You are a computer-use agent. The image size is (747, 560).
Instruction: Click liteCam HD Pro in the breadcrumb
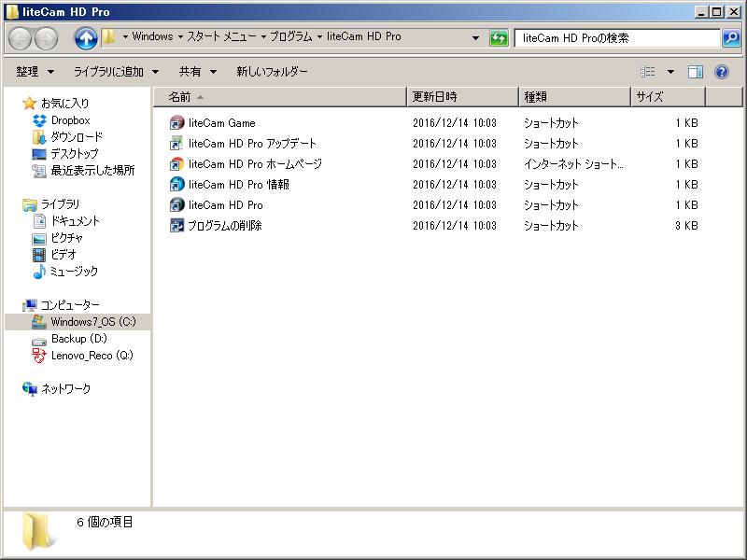pos(363,36)
